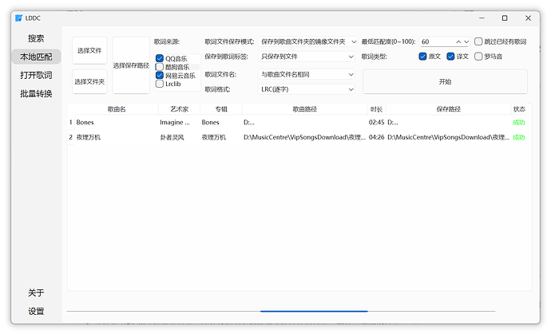Sort by the 艺术家 column header

tap(179, 109)
